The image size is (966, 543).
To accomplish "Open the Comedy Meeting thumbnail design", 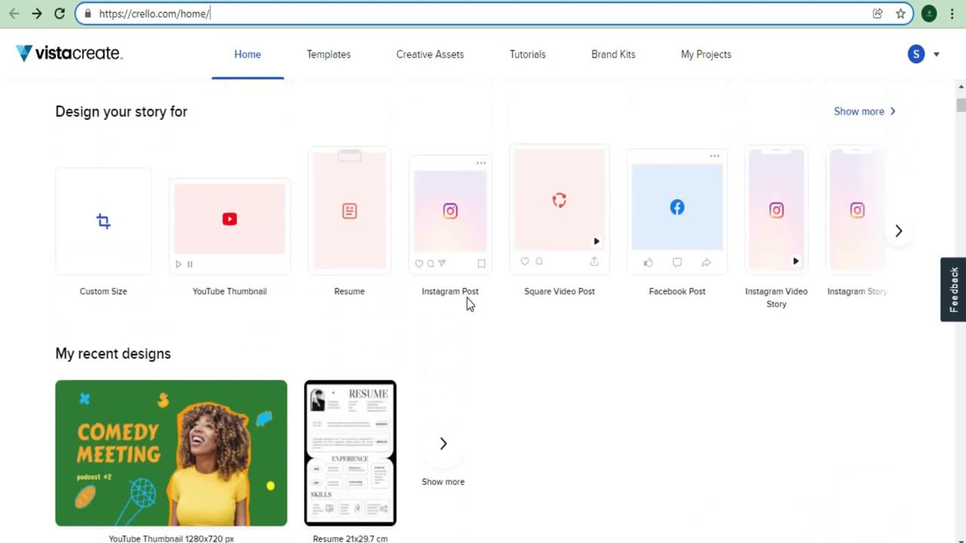I will coord(171,452).
